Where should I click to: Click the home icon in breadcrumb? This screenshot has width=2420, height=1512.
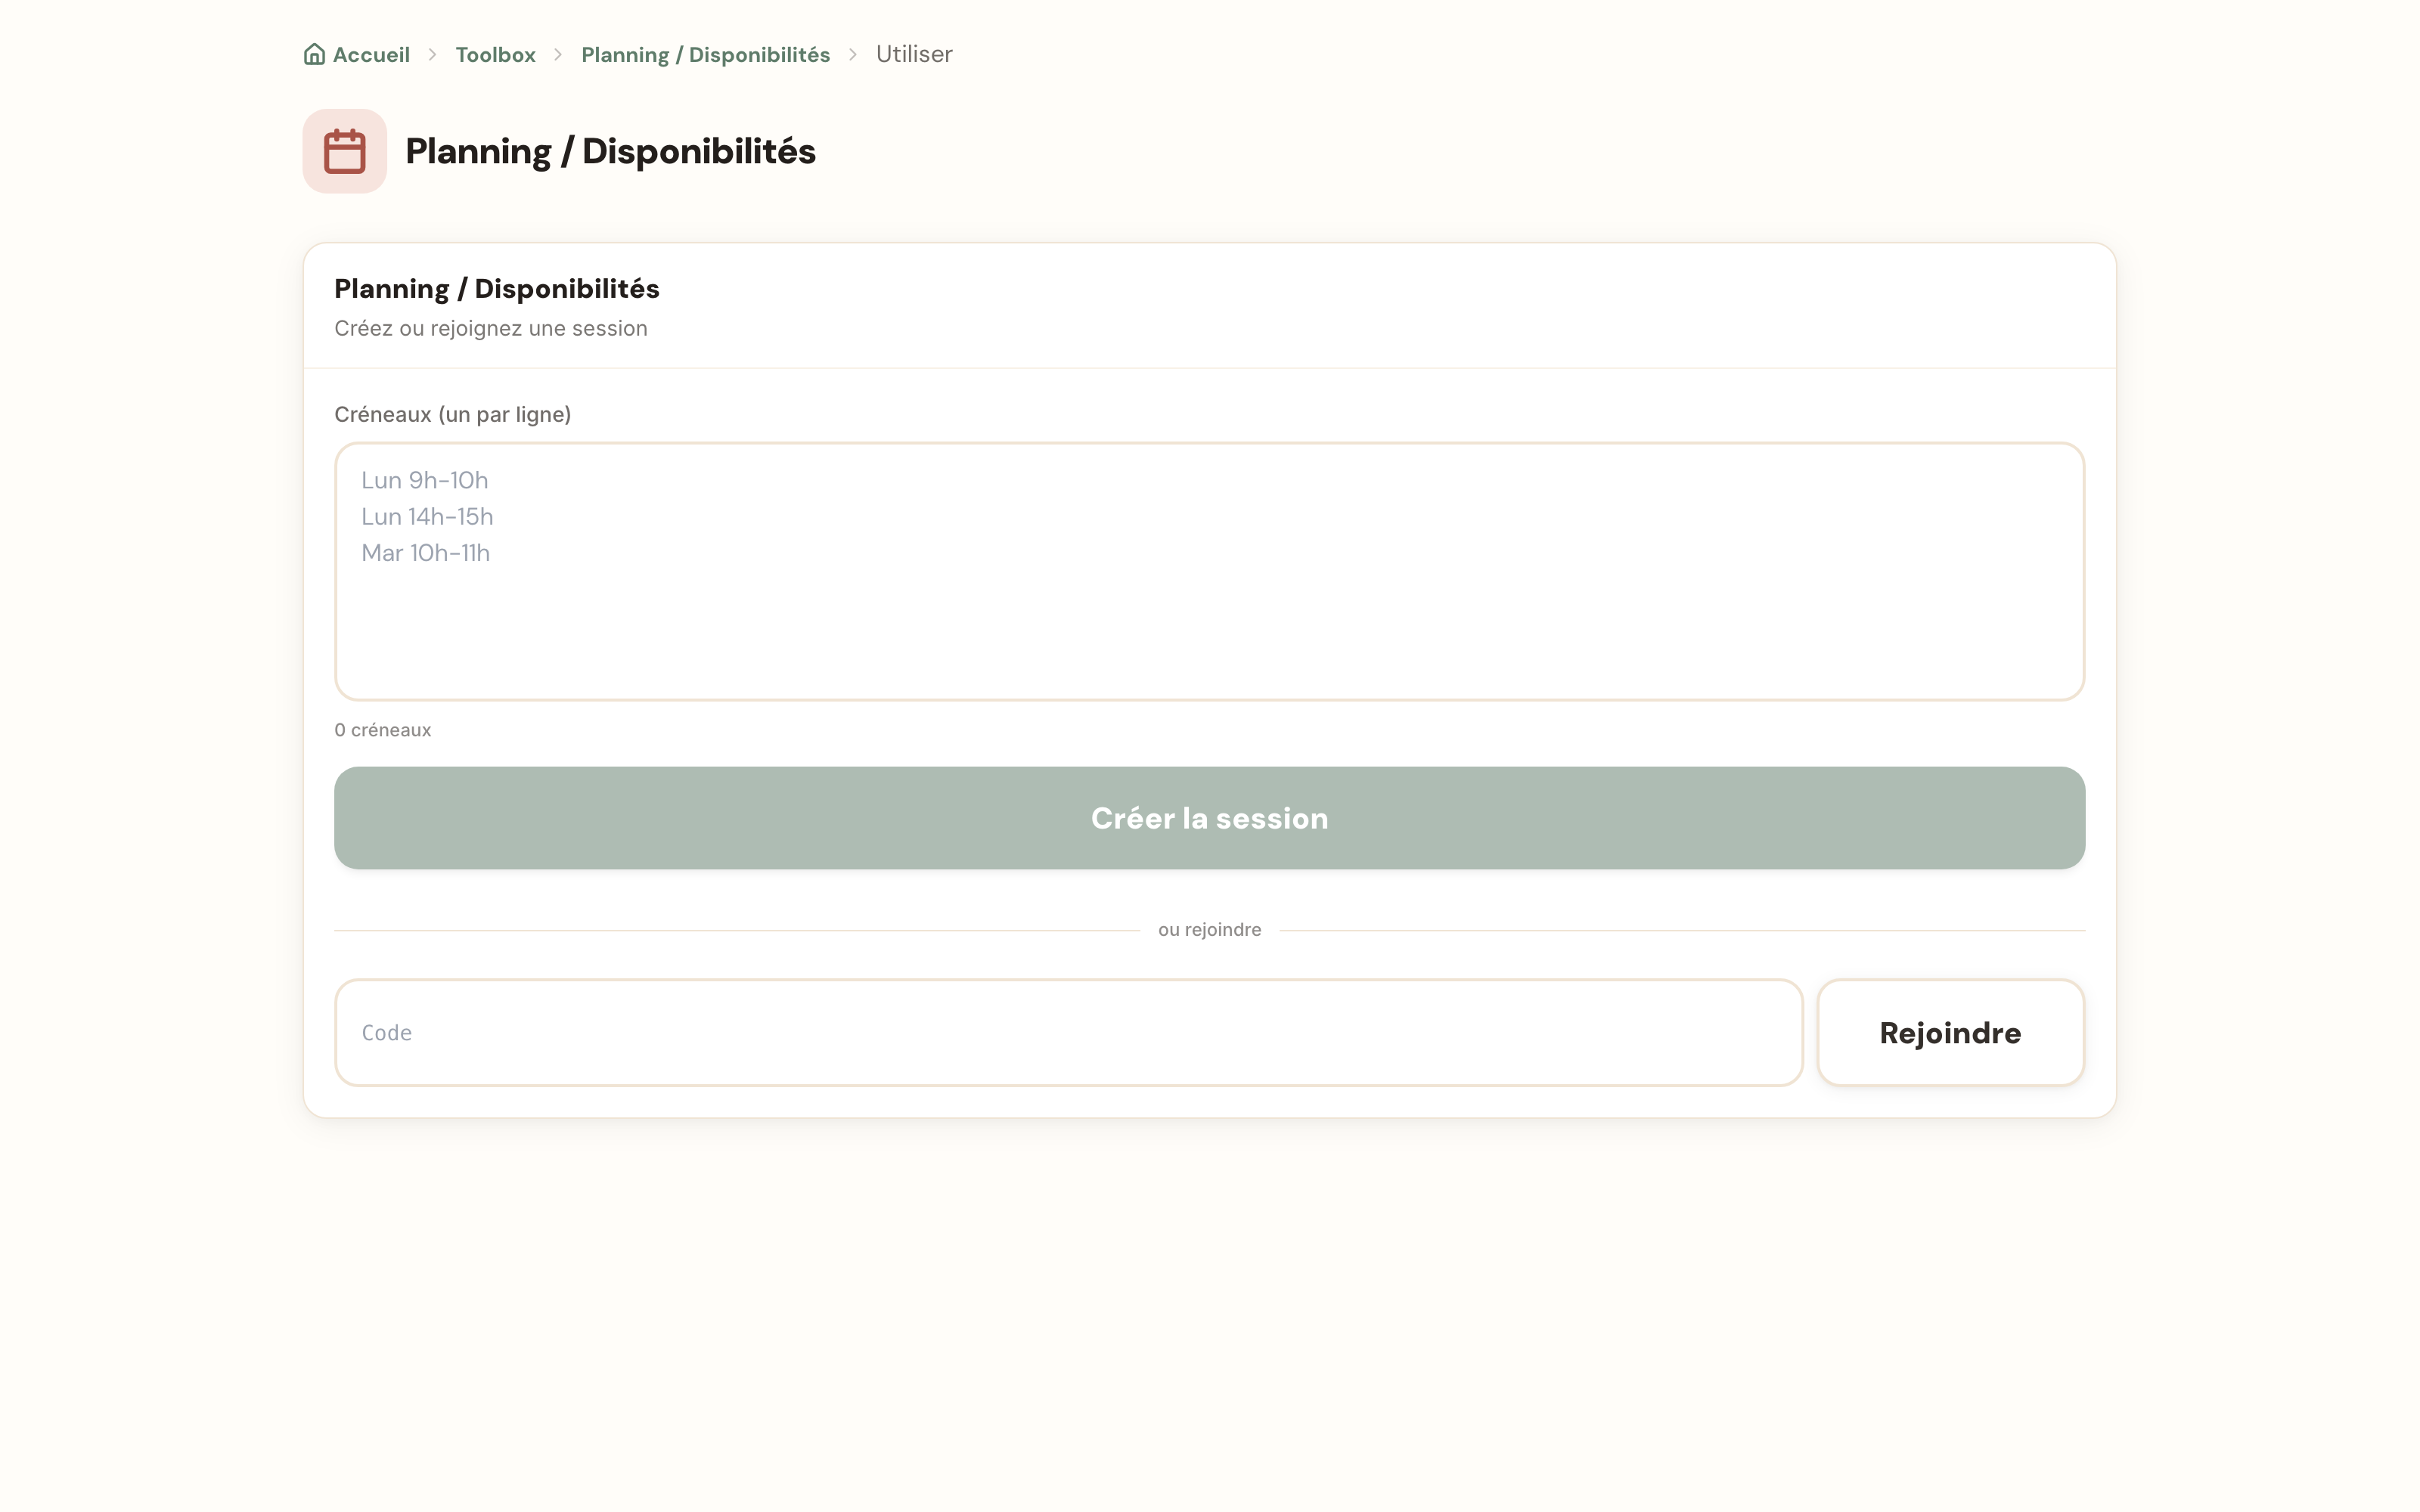point(314,54)
